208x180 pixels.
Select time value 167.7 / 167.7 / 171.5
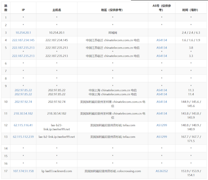tap(191, 139)
